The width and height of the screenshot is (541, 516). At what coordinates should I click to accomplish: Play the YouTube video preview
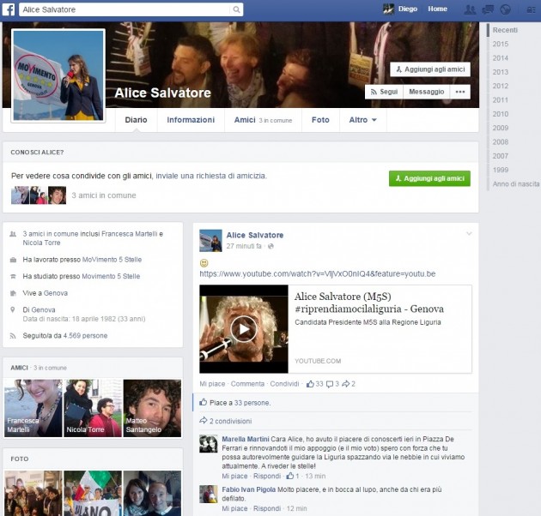pyautogui.click(x=244, y=328)
